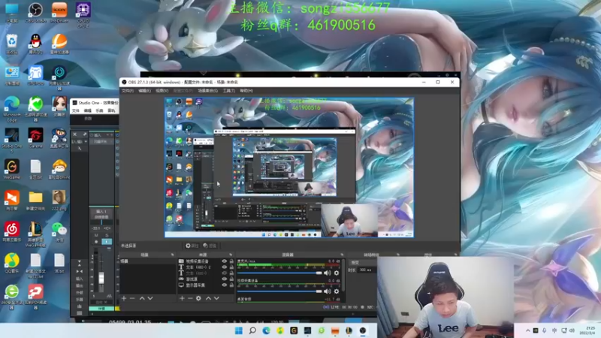
Task: Open Windows Start menu
Action: click(238, 330)
